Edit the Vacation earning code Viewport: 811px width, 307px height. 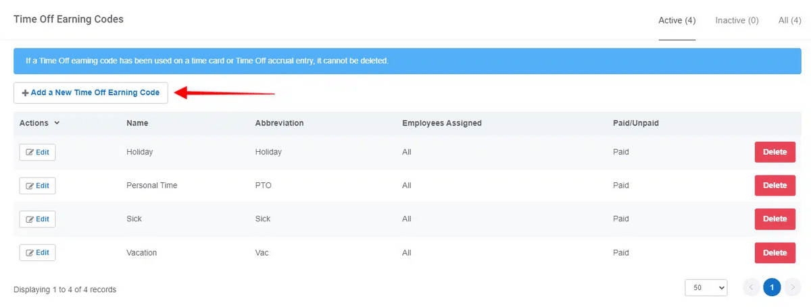[x=37, y=252]
